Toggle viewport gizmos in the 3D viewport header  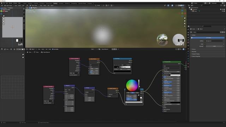(x=168, y=6)
